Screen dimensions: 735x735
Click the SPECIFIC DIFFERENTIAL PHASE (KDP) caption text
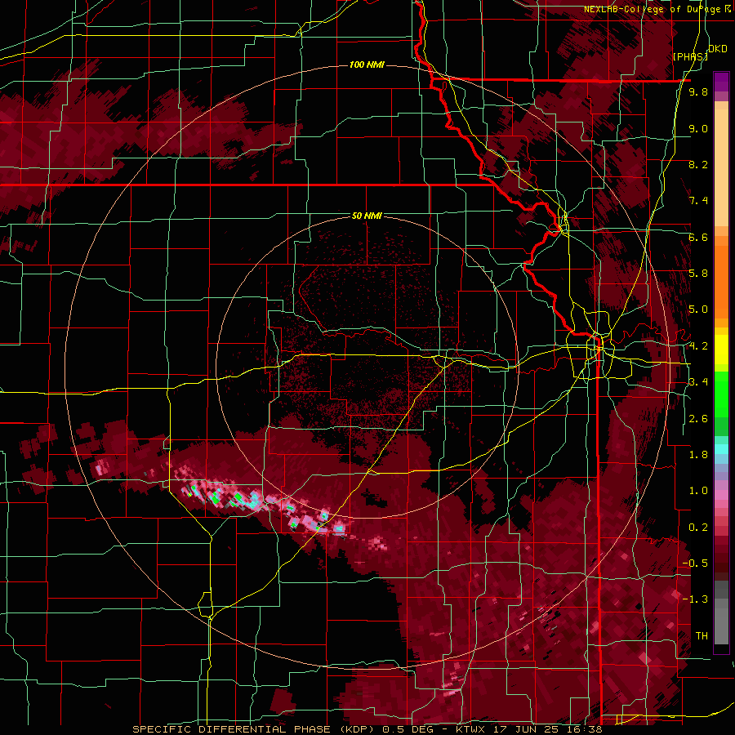coord(255,729)
